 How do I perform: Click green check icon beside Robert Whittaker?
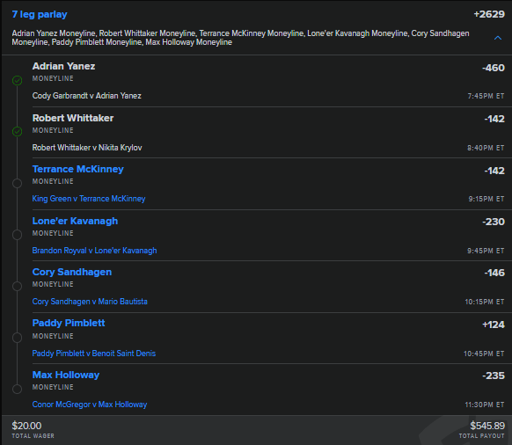(x=18, y=132)
